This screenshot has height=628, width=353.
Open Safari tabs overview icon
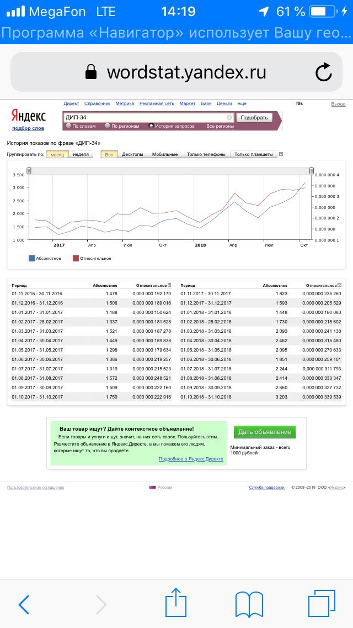click(322, 603)
